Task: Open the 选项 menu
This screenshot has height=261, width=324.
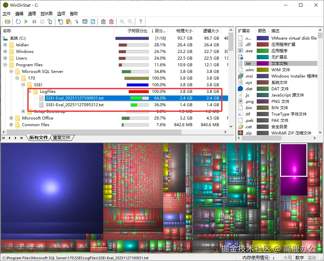Action: (x=61, y=13)
